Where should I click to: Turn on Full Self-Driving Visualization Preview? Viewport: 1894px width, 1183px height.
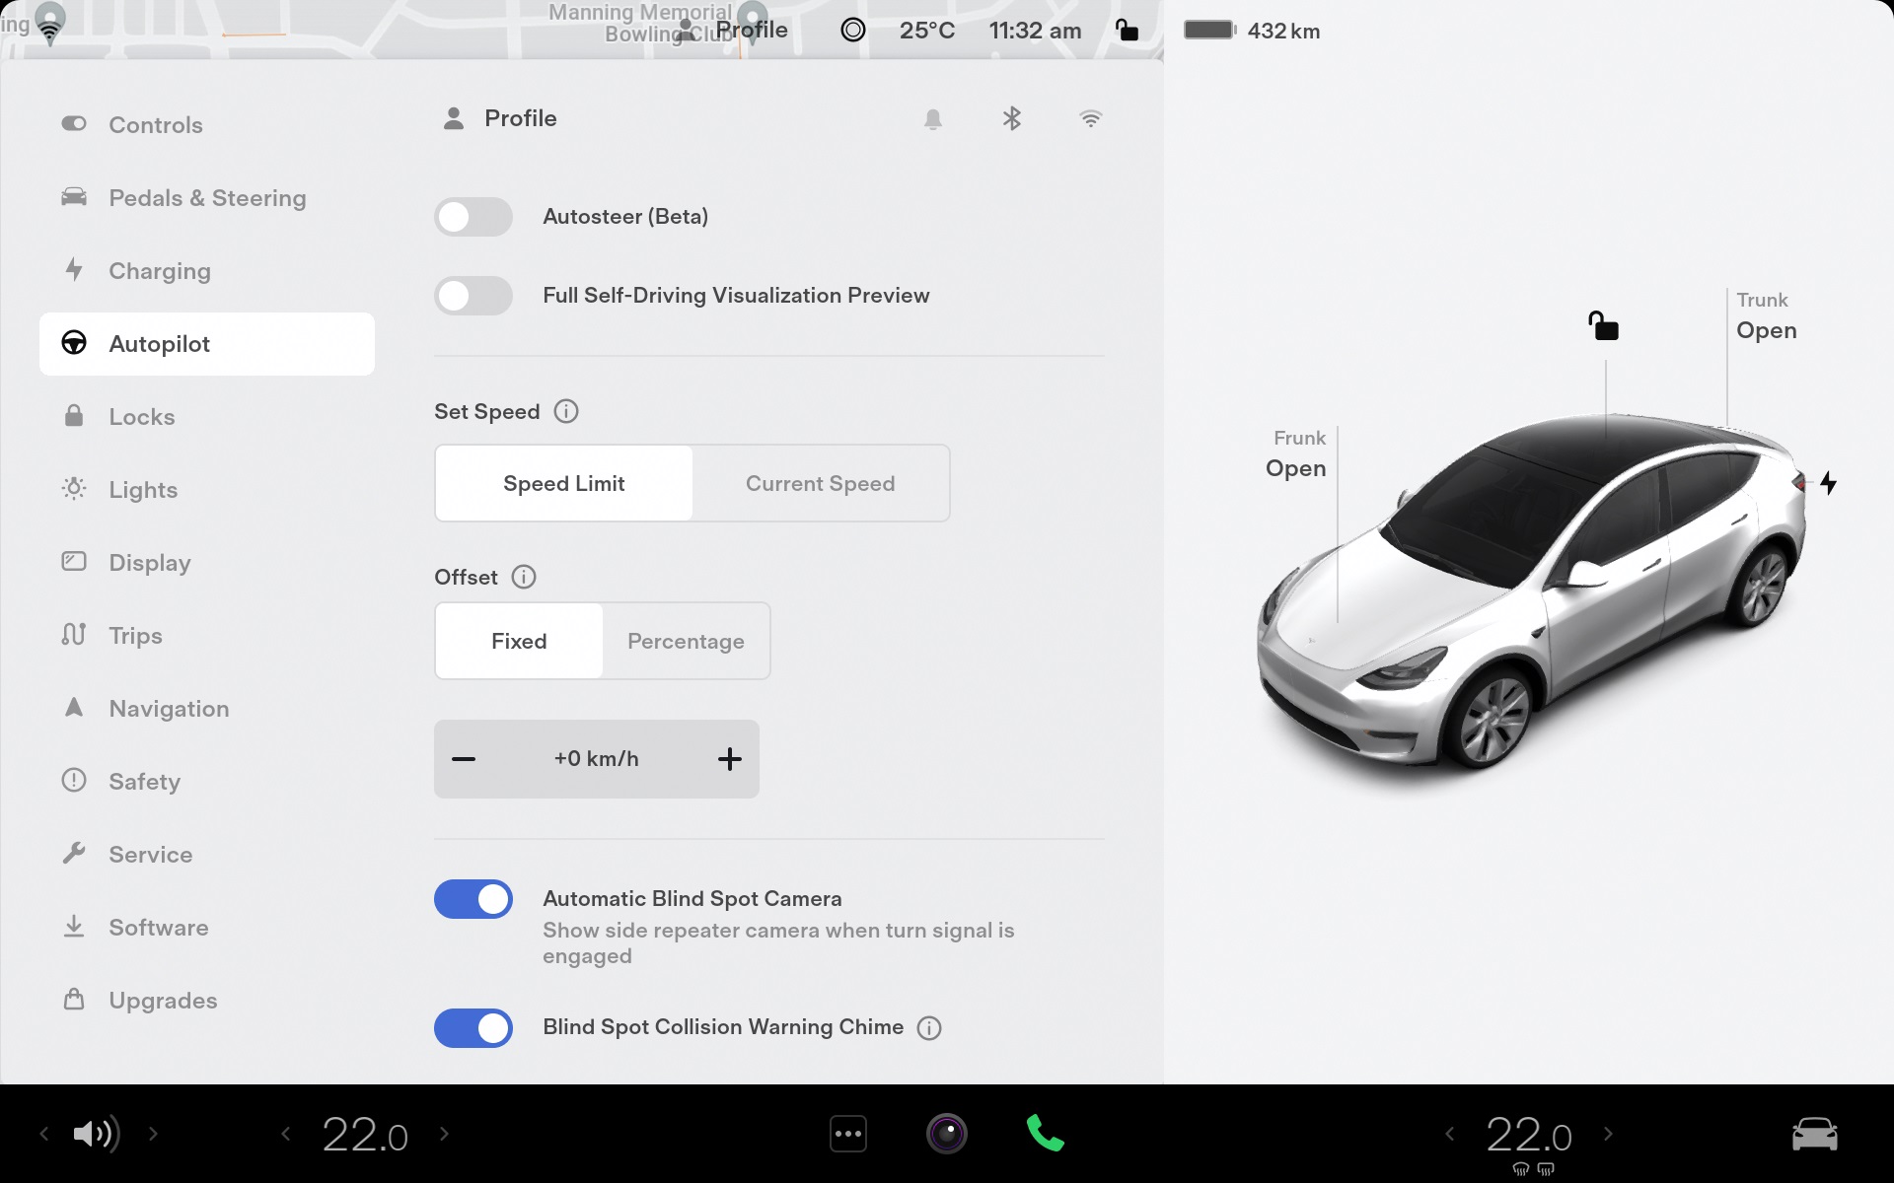pos(473,296)
